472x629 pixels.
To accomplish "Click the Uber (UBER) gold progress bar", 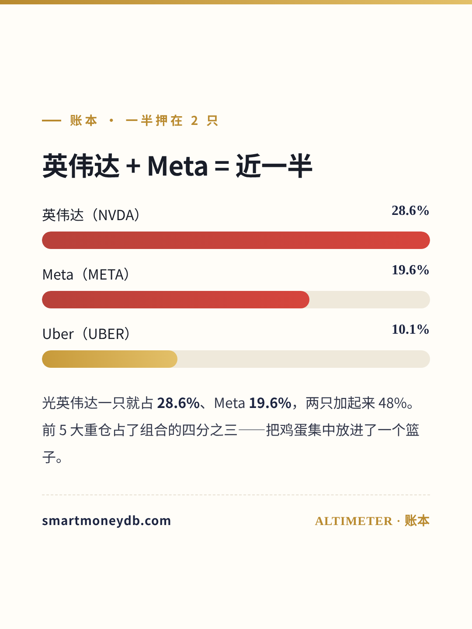I will point(110,359).
